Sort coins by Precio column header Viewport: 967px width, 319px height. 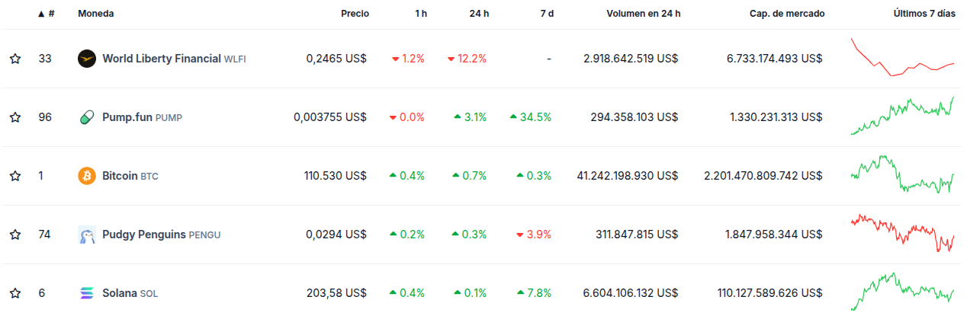[355, 14]
